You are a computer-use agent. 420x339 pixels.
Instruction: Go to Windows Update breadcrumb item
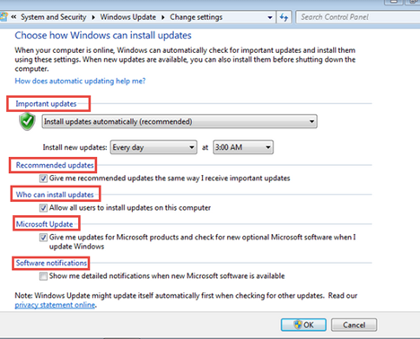click(x=128, y=17)
